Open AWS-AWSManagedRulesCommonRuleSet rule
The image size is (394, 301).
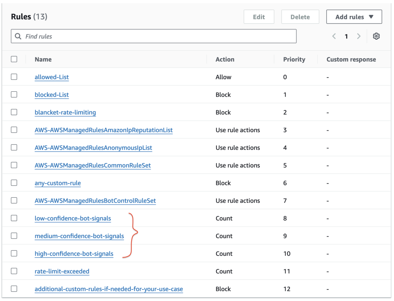[x=92, y=165]
